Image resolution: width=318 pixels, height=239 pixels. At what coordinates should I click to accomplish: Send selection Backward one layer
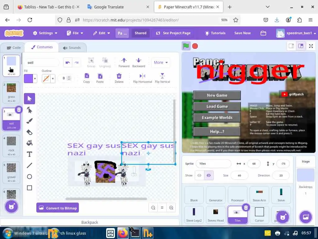139,63
